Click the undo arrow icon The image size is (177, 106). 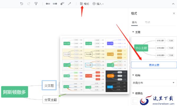[22, 4]
